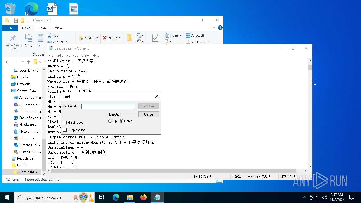The image size is (361, 203).
Task: Select the Up direction radio button
Action: pyautogui.click(x=110, y=121)
